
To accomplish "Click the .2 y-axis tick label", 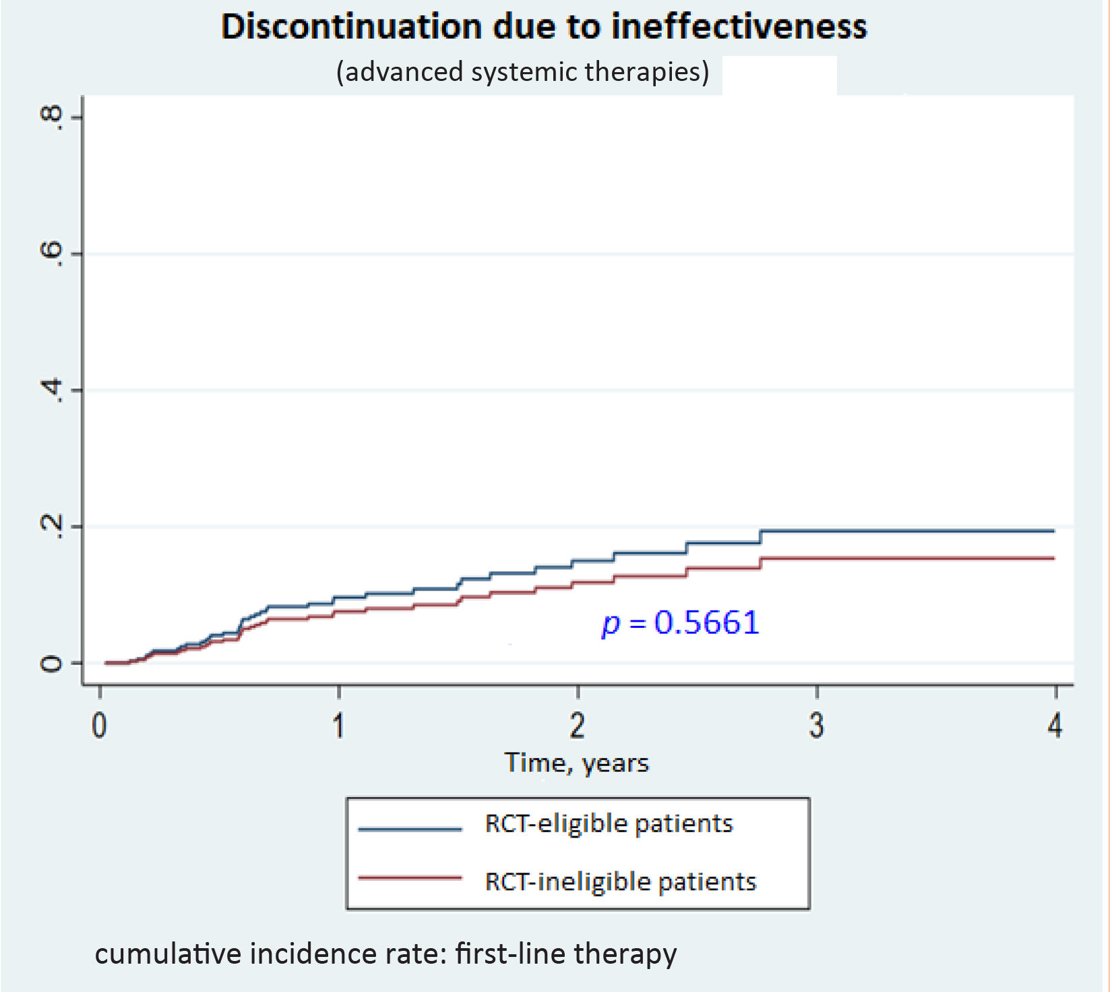I will (x=53, y=526).
